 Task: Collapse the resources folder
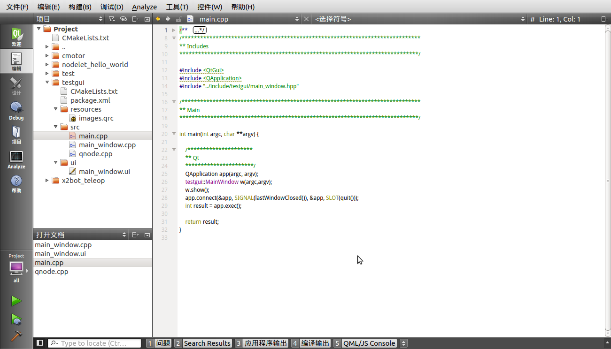pos(55,109)
